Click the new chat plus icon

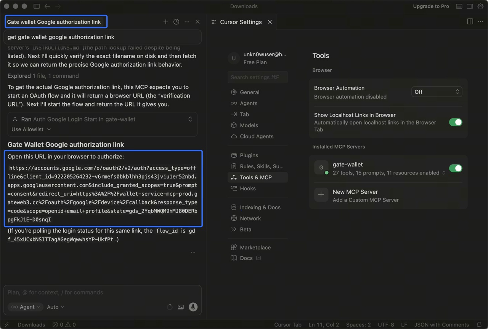(165, 22)
